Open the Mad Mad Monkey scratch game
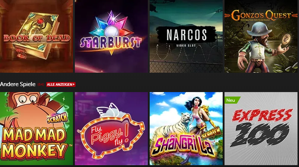 tap(36, 129)
